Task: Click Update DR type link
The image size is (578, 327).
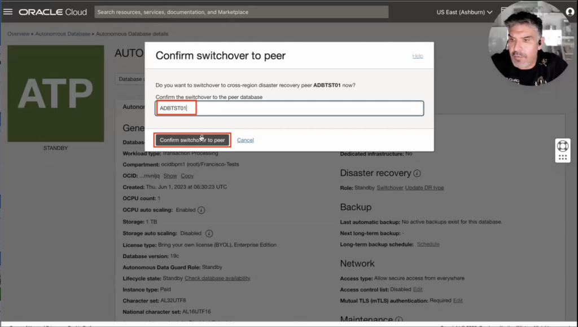Action: pos(424,187)
